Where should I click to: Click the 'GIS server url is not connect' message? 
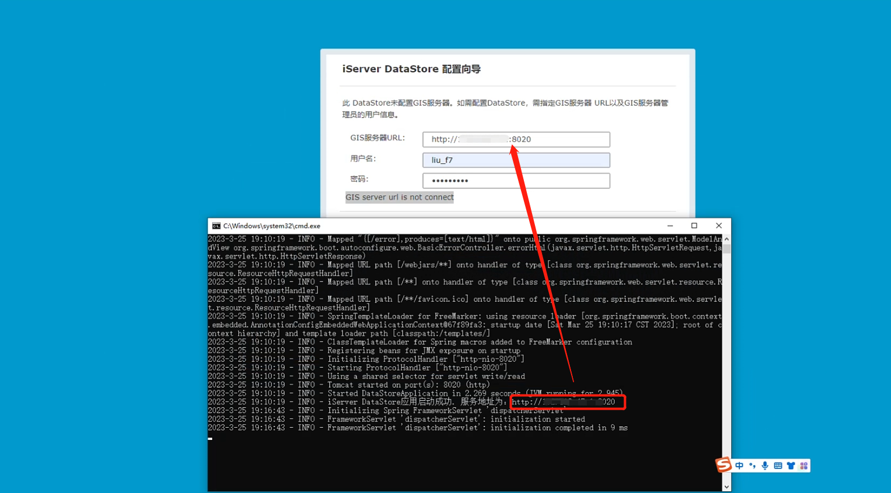399,198
